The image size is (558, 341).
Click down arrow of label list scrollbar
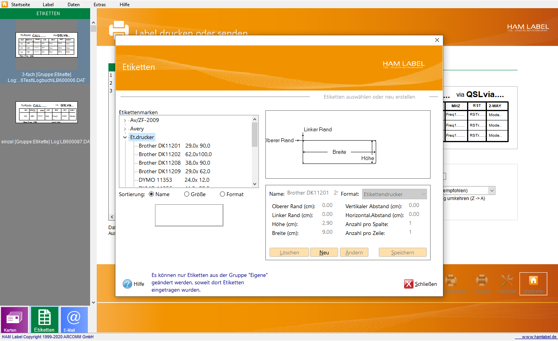255,184
